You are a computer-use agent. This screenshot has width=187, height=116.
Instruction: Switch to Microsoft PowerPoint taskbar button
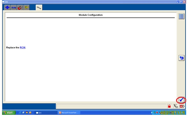[x=69, y=113]
